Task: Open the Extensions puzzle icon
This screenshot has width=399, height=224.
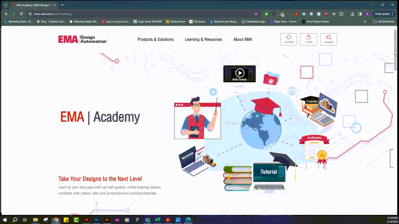Action: 341,14
